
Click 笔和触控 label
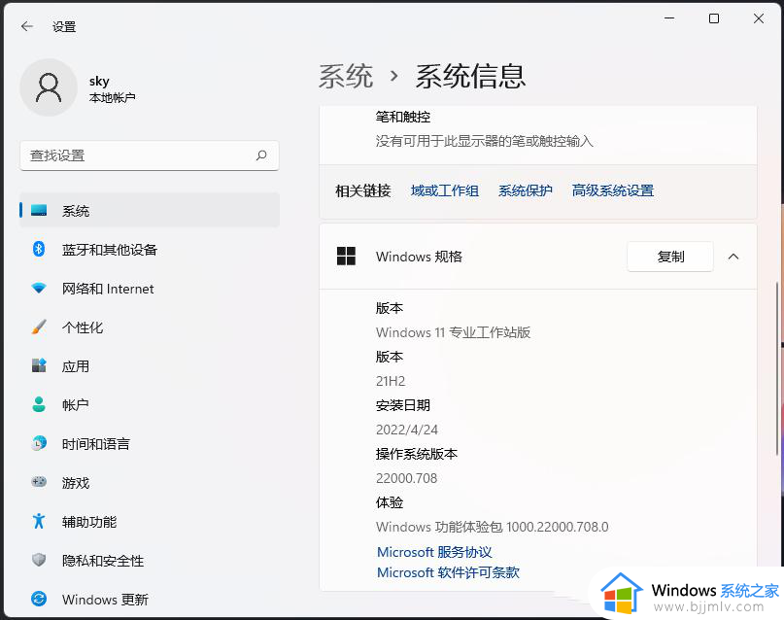[x=403, y=117]
